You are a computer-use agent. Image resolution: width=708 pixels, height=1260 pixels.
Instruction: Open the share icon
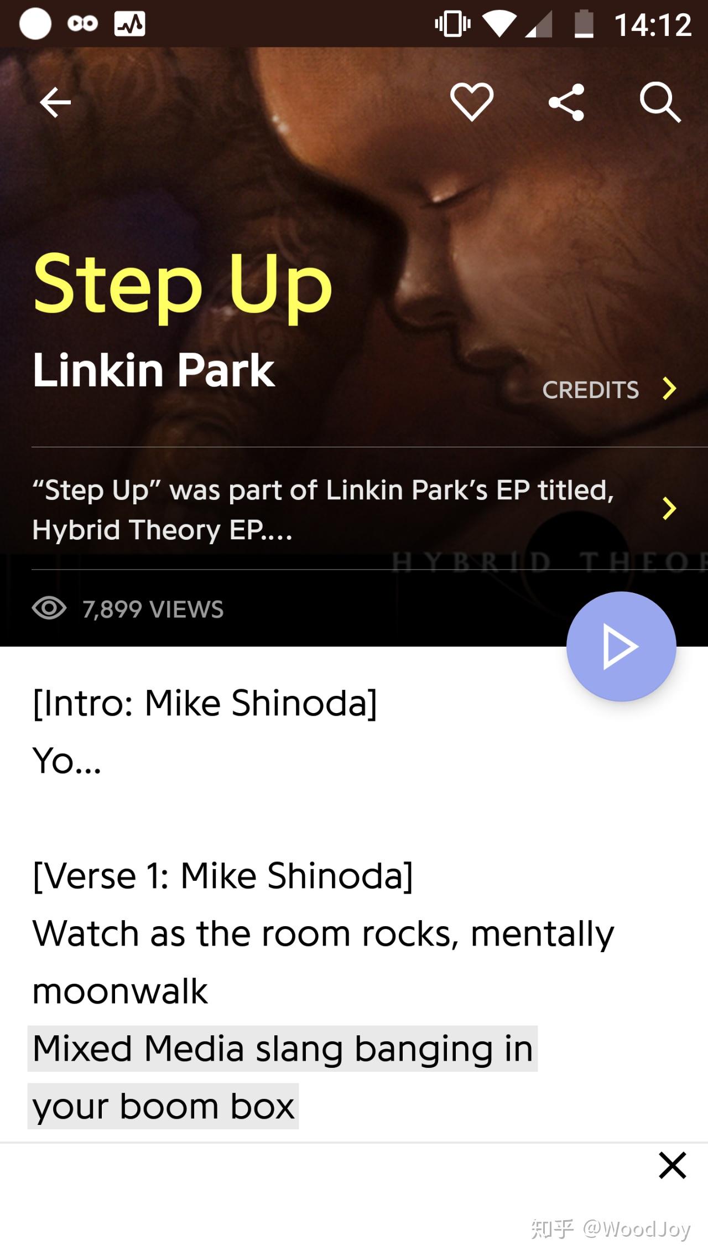pos(566,102)
